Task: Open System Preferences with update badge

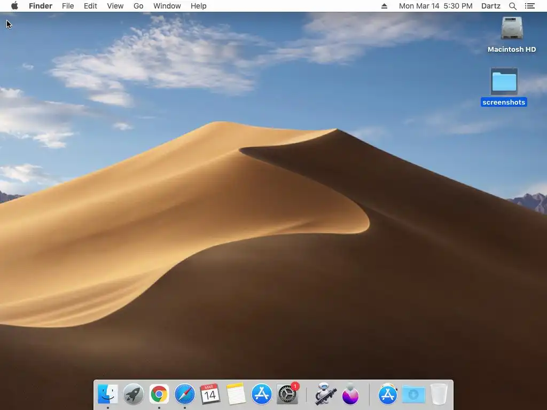Action: [x=287, y=394]
